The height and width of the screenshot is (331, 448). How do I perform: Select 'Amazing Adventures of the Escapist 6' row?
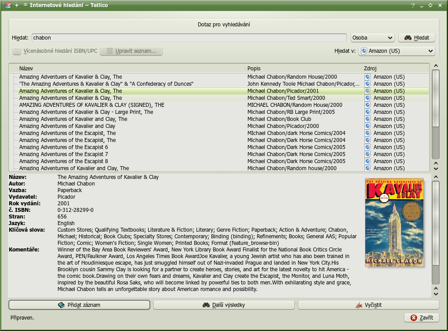click(219, 147)
